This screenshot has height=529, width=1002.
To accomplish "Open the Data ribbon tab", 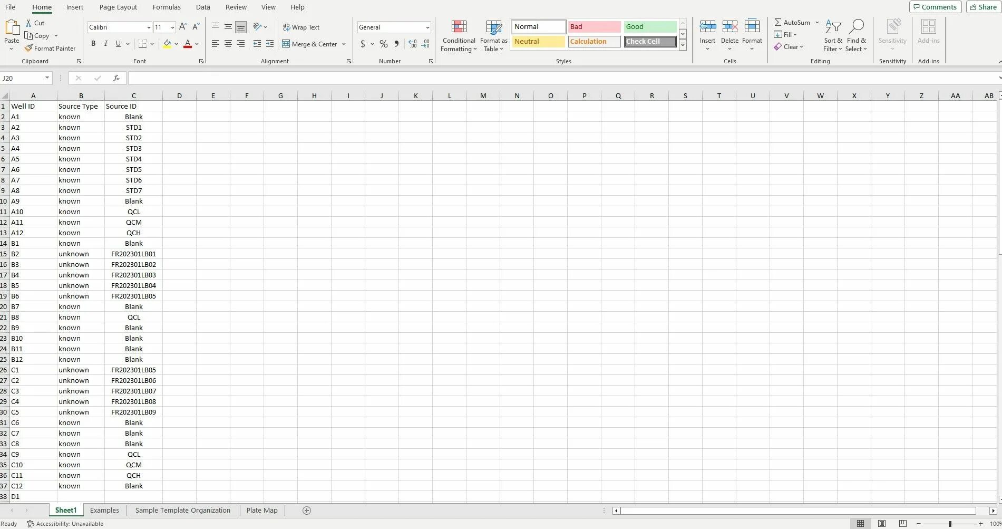I will pos(203,7).
